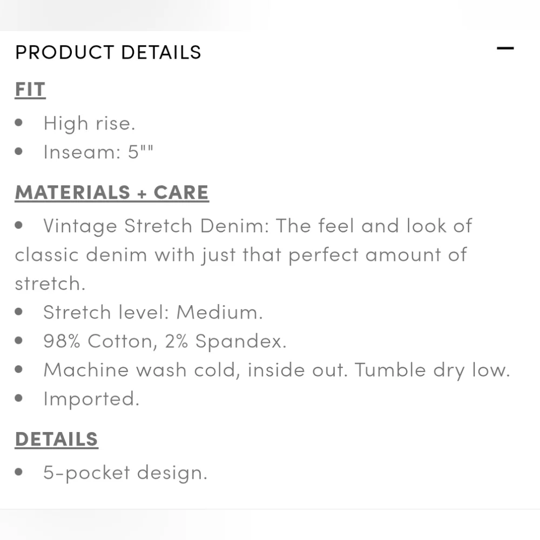Click the bullet beside '5-pocket design.'
Image resolution: width=540 pixels, height=540 pixels.
(19, 472)
